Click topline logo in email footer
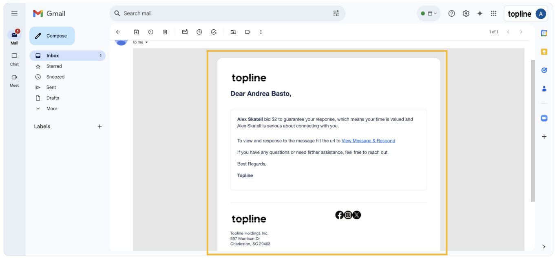 coord(249,219)
